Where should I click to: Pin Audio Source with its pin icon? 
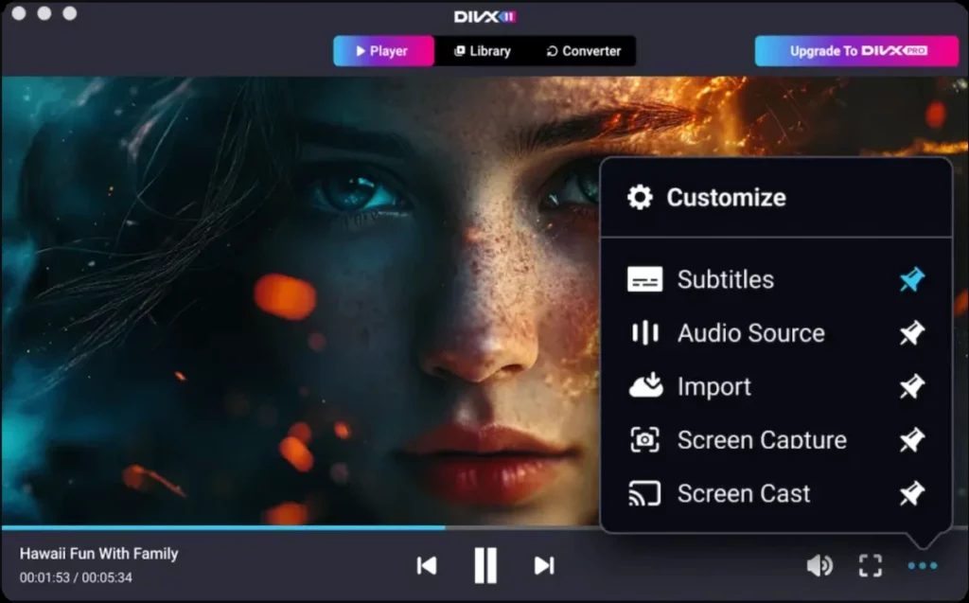pyautogui.click(x=911, y=333)
